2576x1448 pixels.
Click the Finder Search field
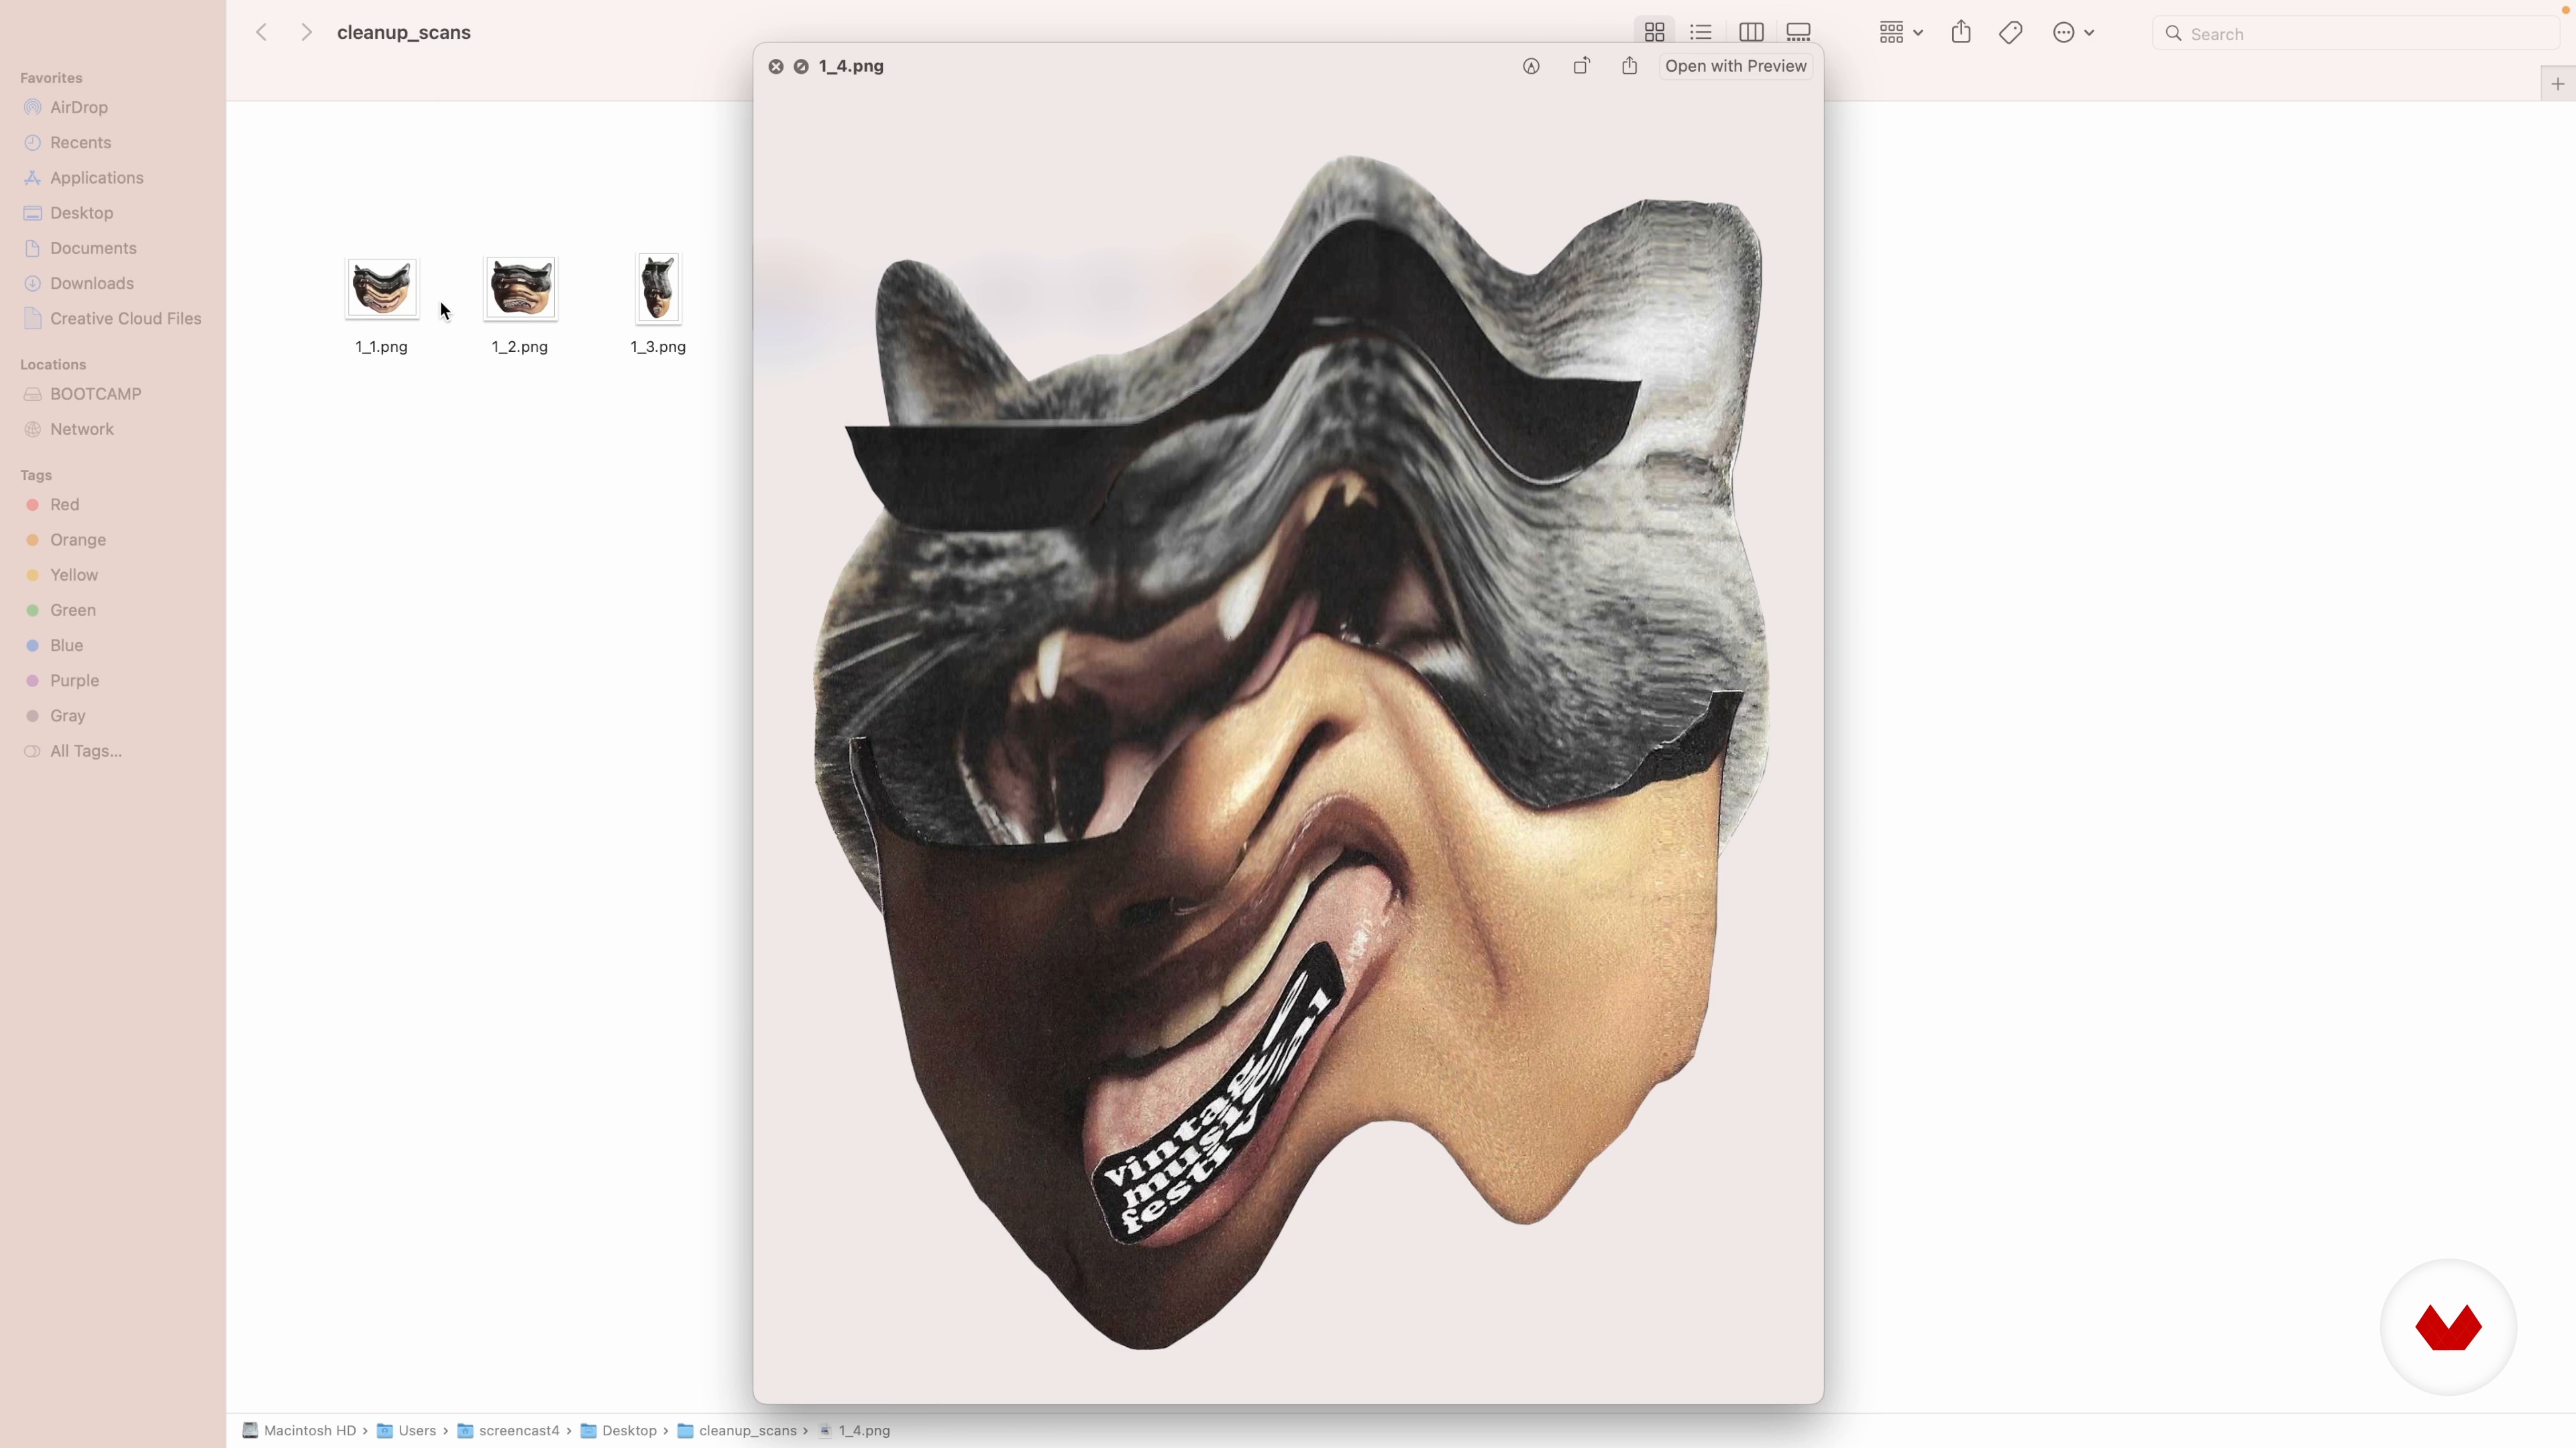coord(2355,34)
